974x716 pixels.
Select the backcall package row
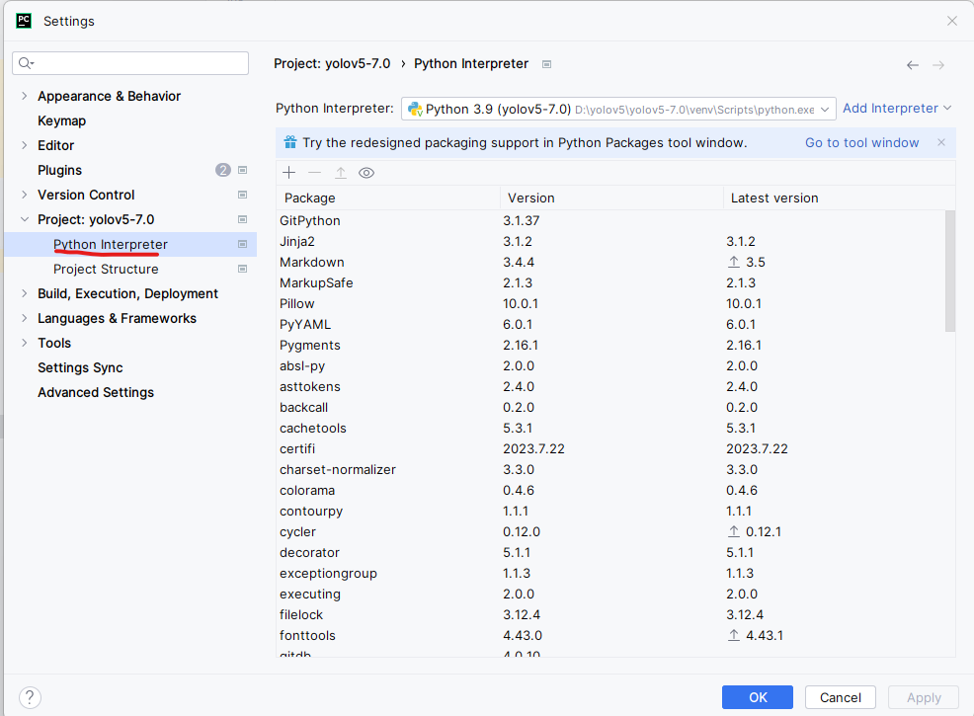point(610,407)
